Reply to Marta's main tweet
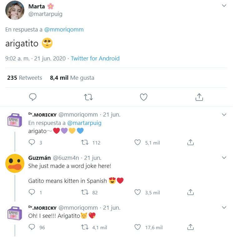 [33, 98]
